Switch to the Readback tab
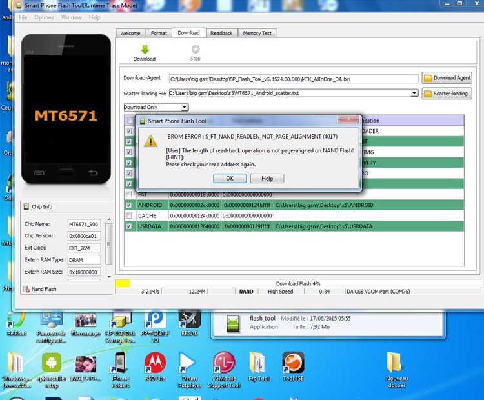Image resolution: width=484 pixels, height=400 pixels. pos(221,33)
